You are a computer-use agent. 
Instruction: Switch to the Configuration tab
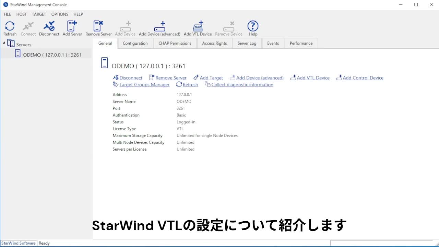(x=135, y=43)
